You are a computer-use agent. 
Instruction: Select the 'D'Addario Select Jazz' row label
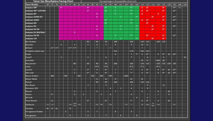coord(35,51)
